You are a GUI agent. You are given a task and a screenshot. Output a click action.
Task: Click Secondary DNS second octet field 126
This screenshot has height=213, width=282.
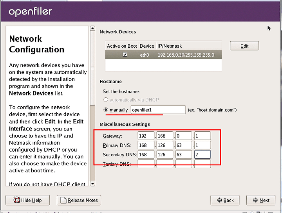point(165,154)
